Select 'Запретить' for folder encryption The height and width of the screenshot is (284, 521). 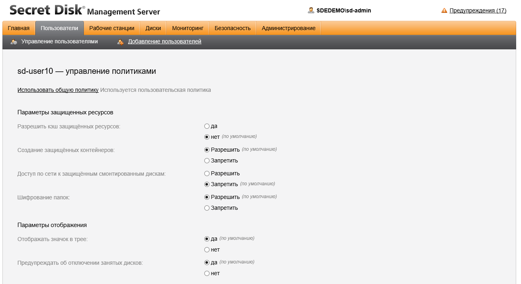tap(207, 208)
